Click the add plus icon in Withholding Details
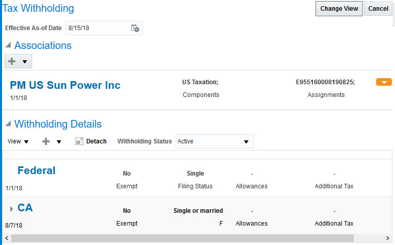The image size is (395, 245). pos(46,141)
